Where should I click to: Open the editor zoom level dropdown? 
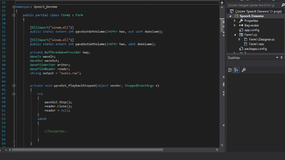6,150
